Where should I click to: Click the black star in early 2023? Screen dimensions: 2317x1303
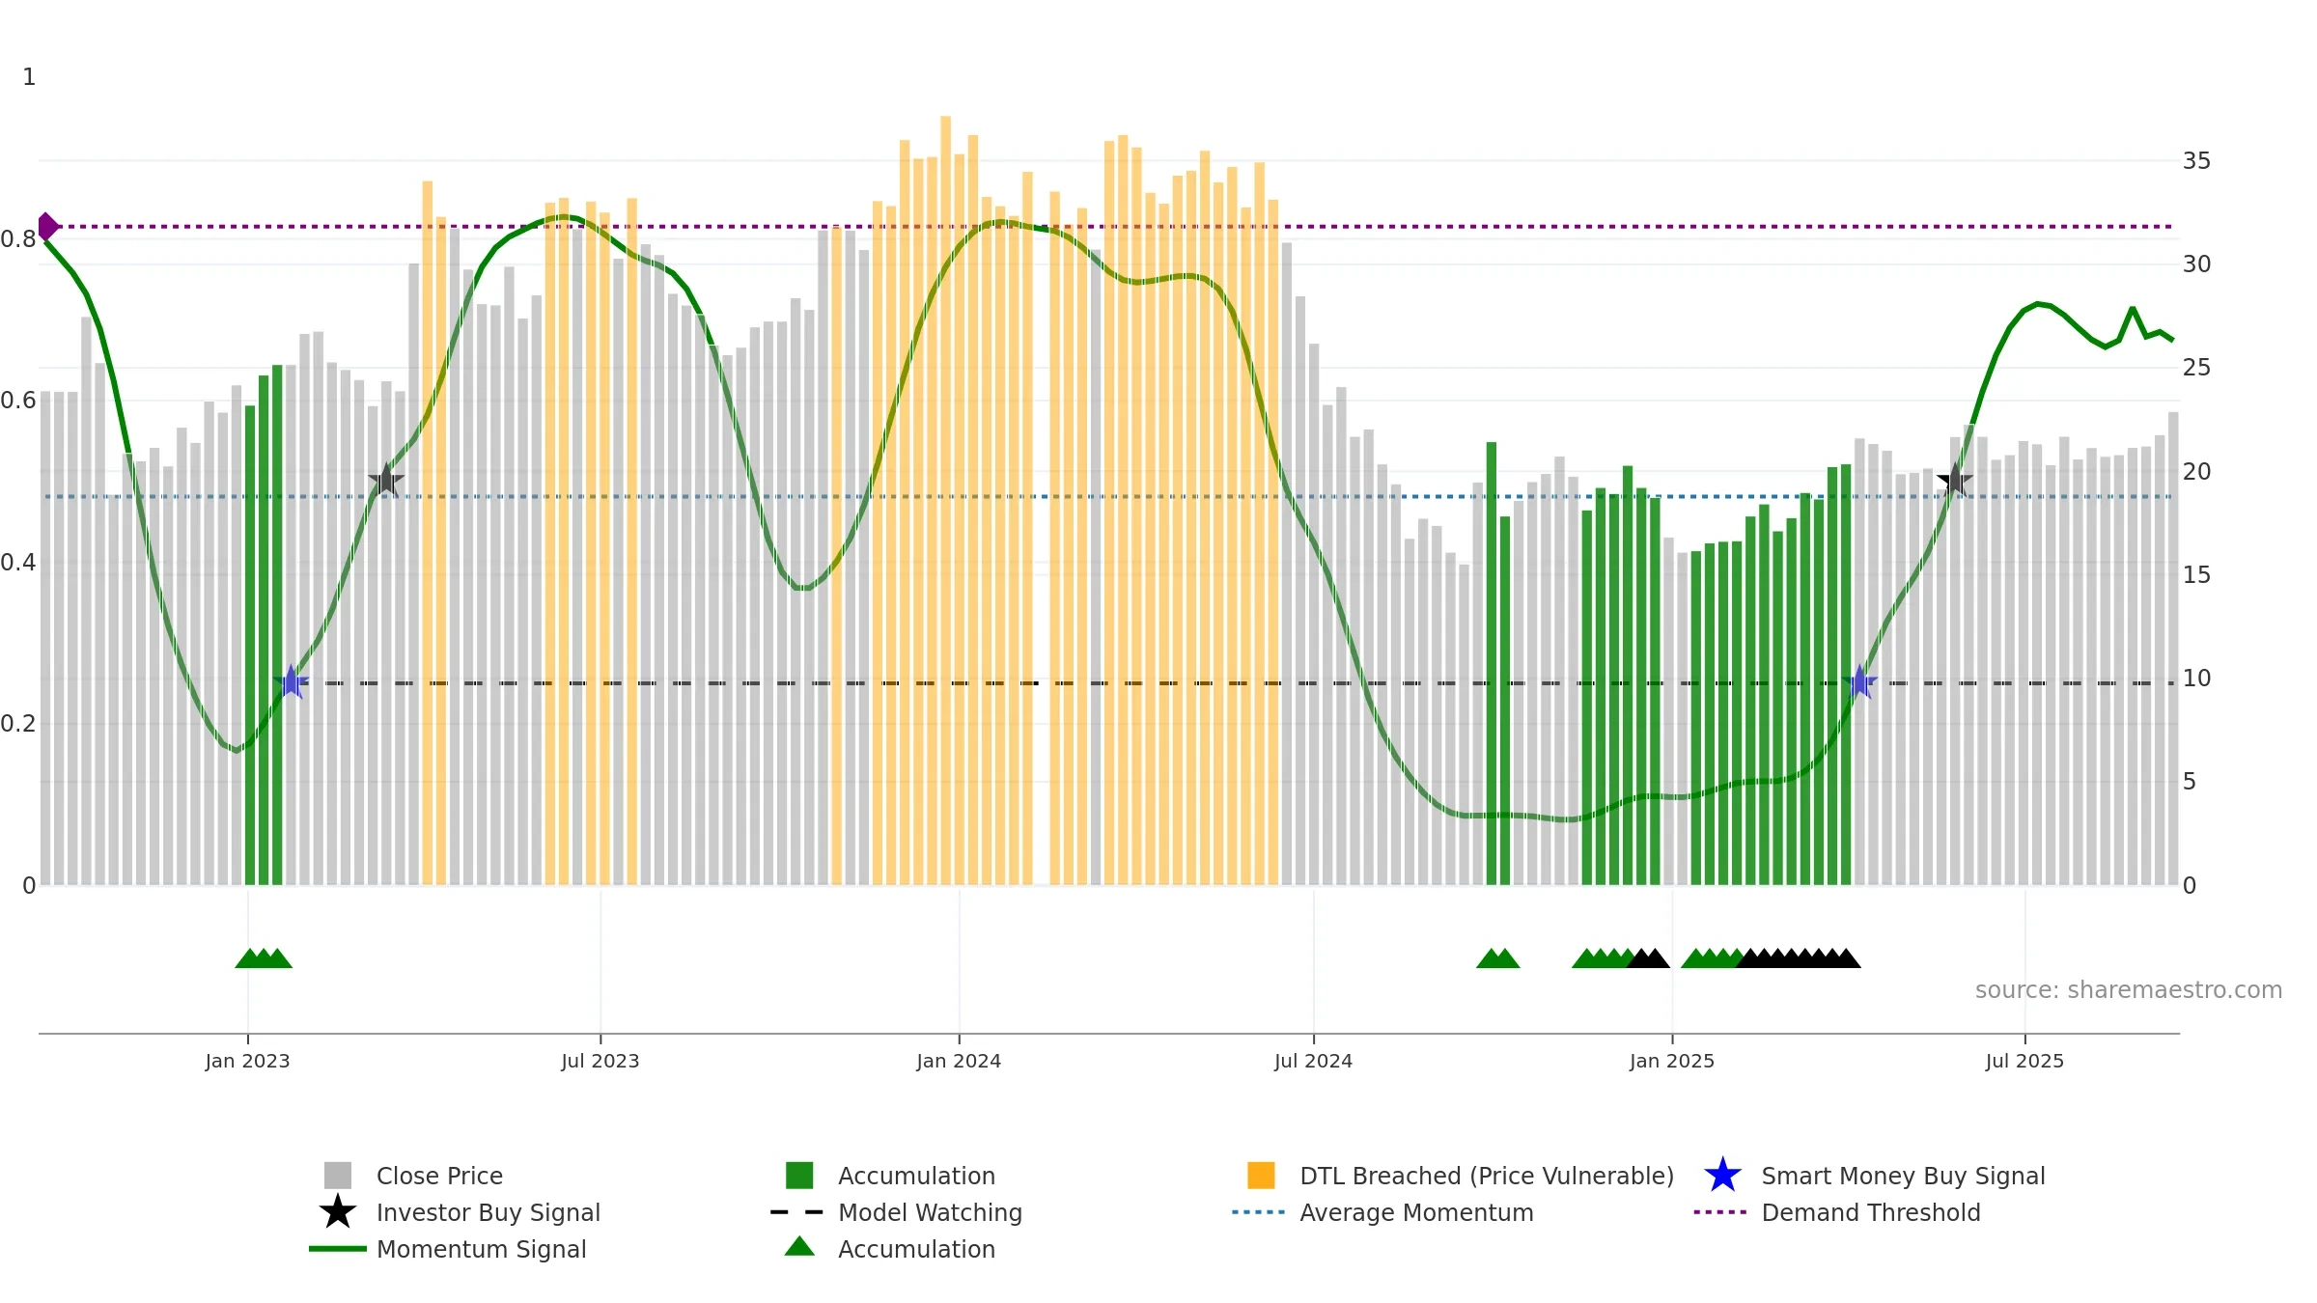tap(386, 480)
